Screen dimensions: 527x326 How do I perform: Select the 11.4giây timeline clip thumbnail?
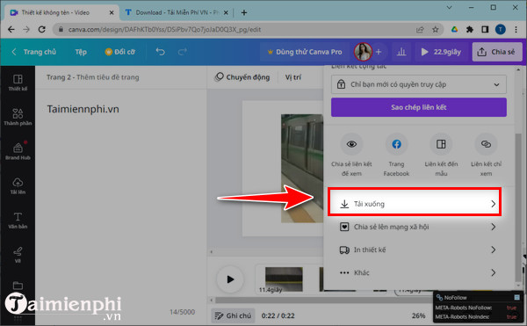284,279
